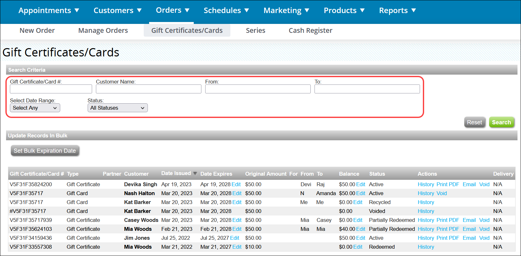
Task: Expand the Customers navigation menu
Action: [117, 11]
